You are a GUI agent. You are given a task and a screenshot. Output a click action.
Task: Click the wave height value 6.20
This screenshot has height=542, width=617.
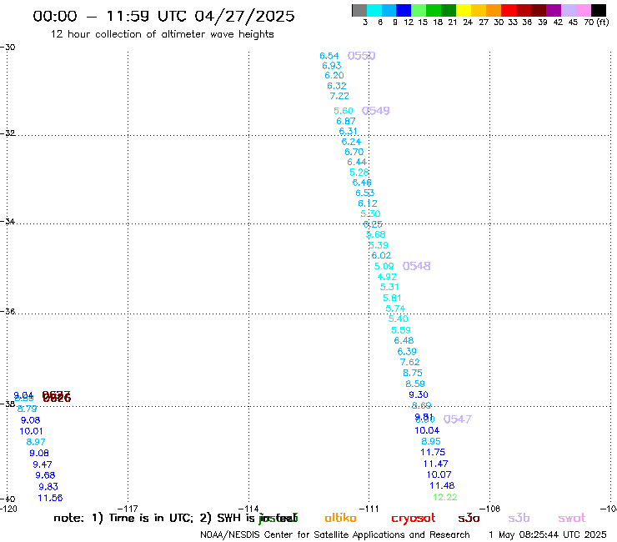[x=334, y=75]
